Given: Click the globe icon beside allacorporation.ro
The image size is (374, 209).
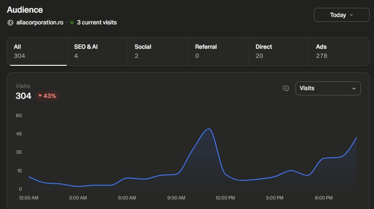Looking at the screenshot, I should tap(10, 23).
